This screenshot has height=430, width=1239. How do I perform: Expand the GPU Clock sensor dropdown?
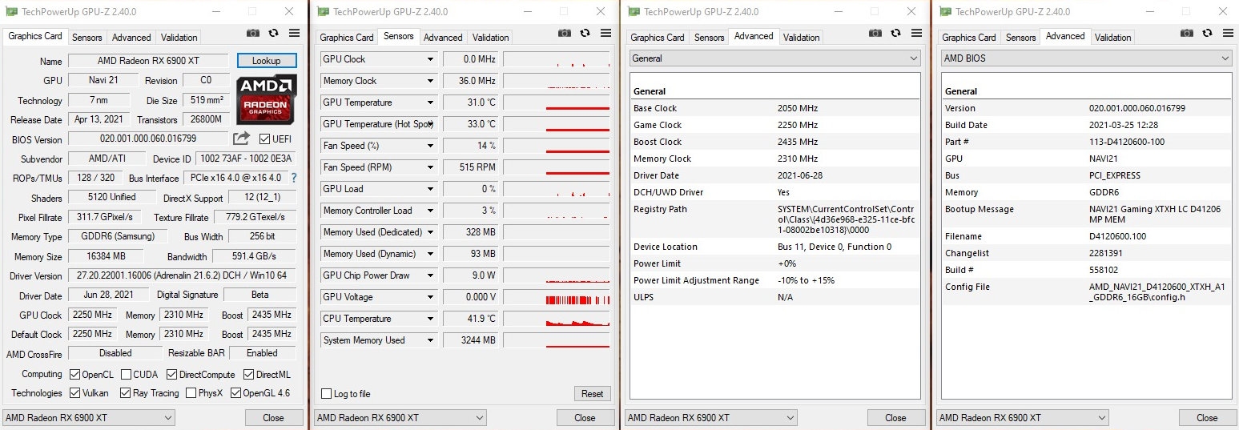[x=431, y=59]
